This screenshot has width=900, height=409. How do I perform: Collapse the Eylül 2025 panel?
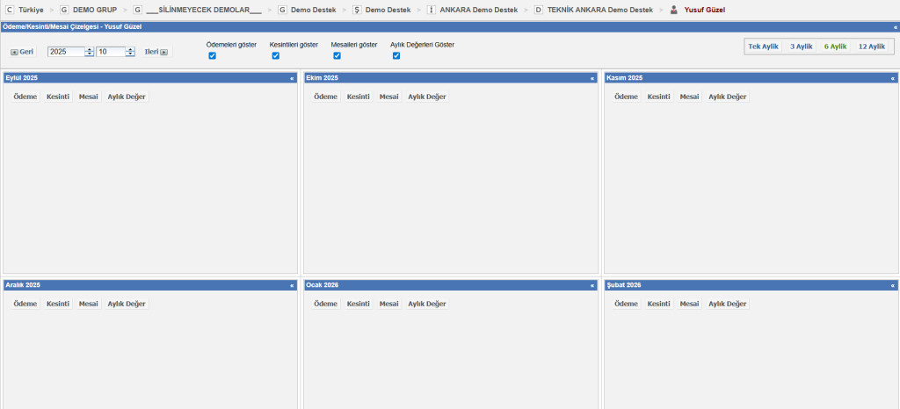click(292, 78)
